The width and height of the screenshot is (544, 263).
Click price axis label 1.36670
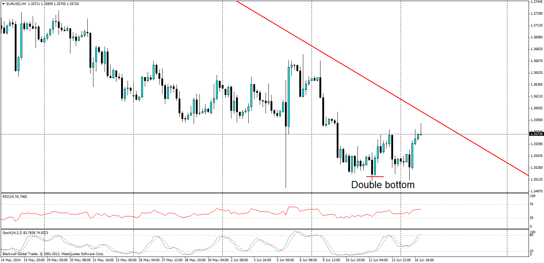[x=537, y=61]
